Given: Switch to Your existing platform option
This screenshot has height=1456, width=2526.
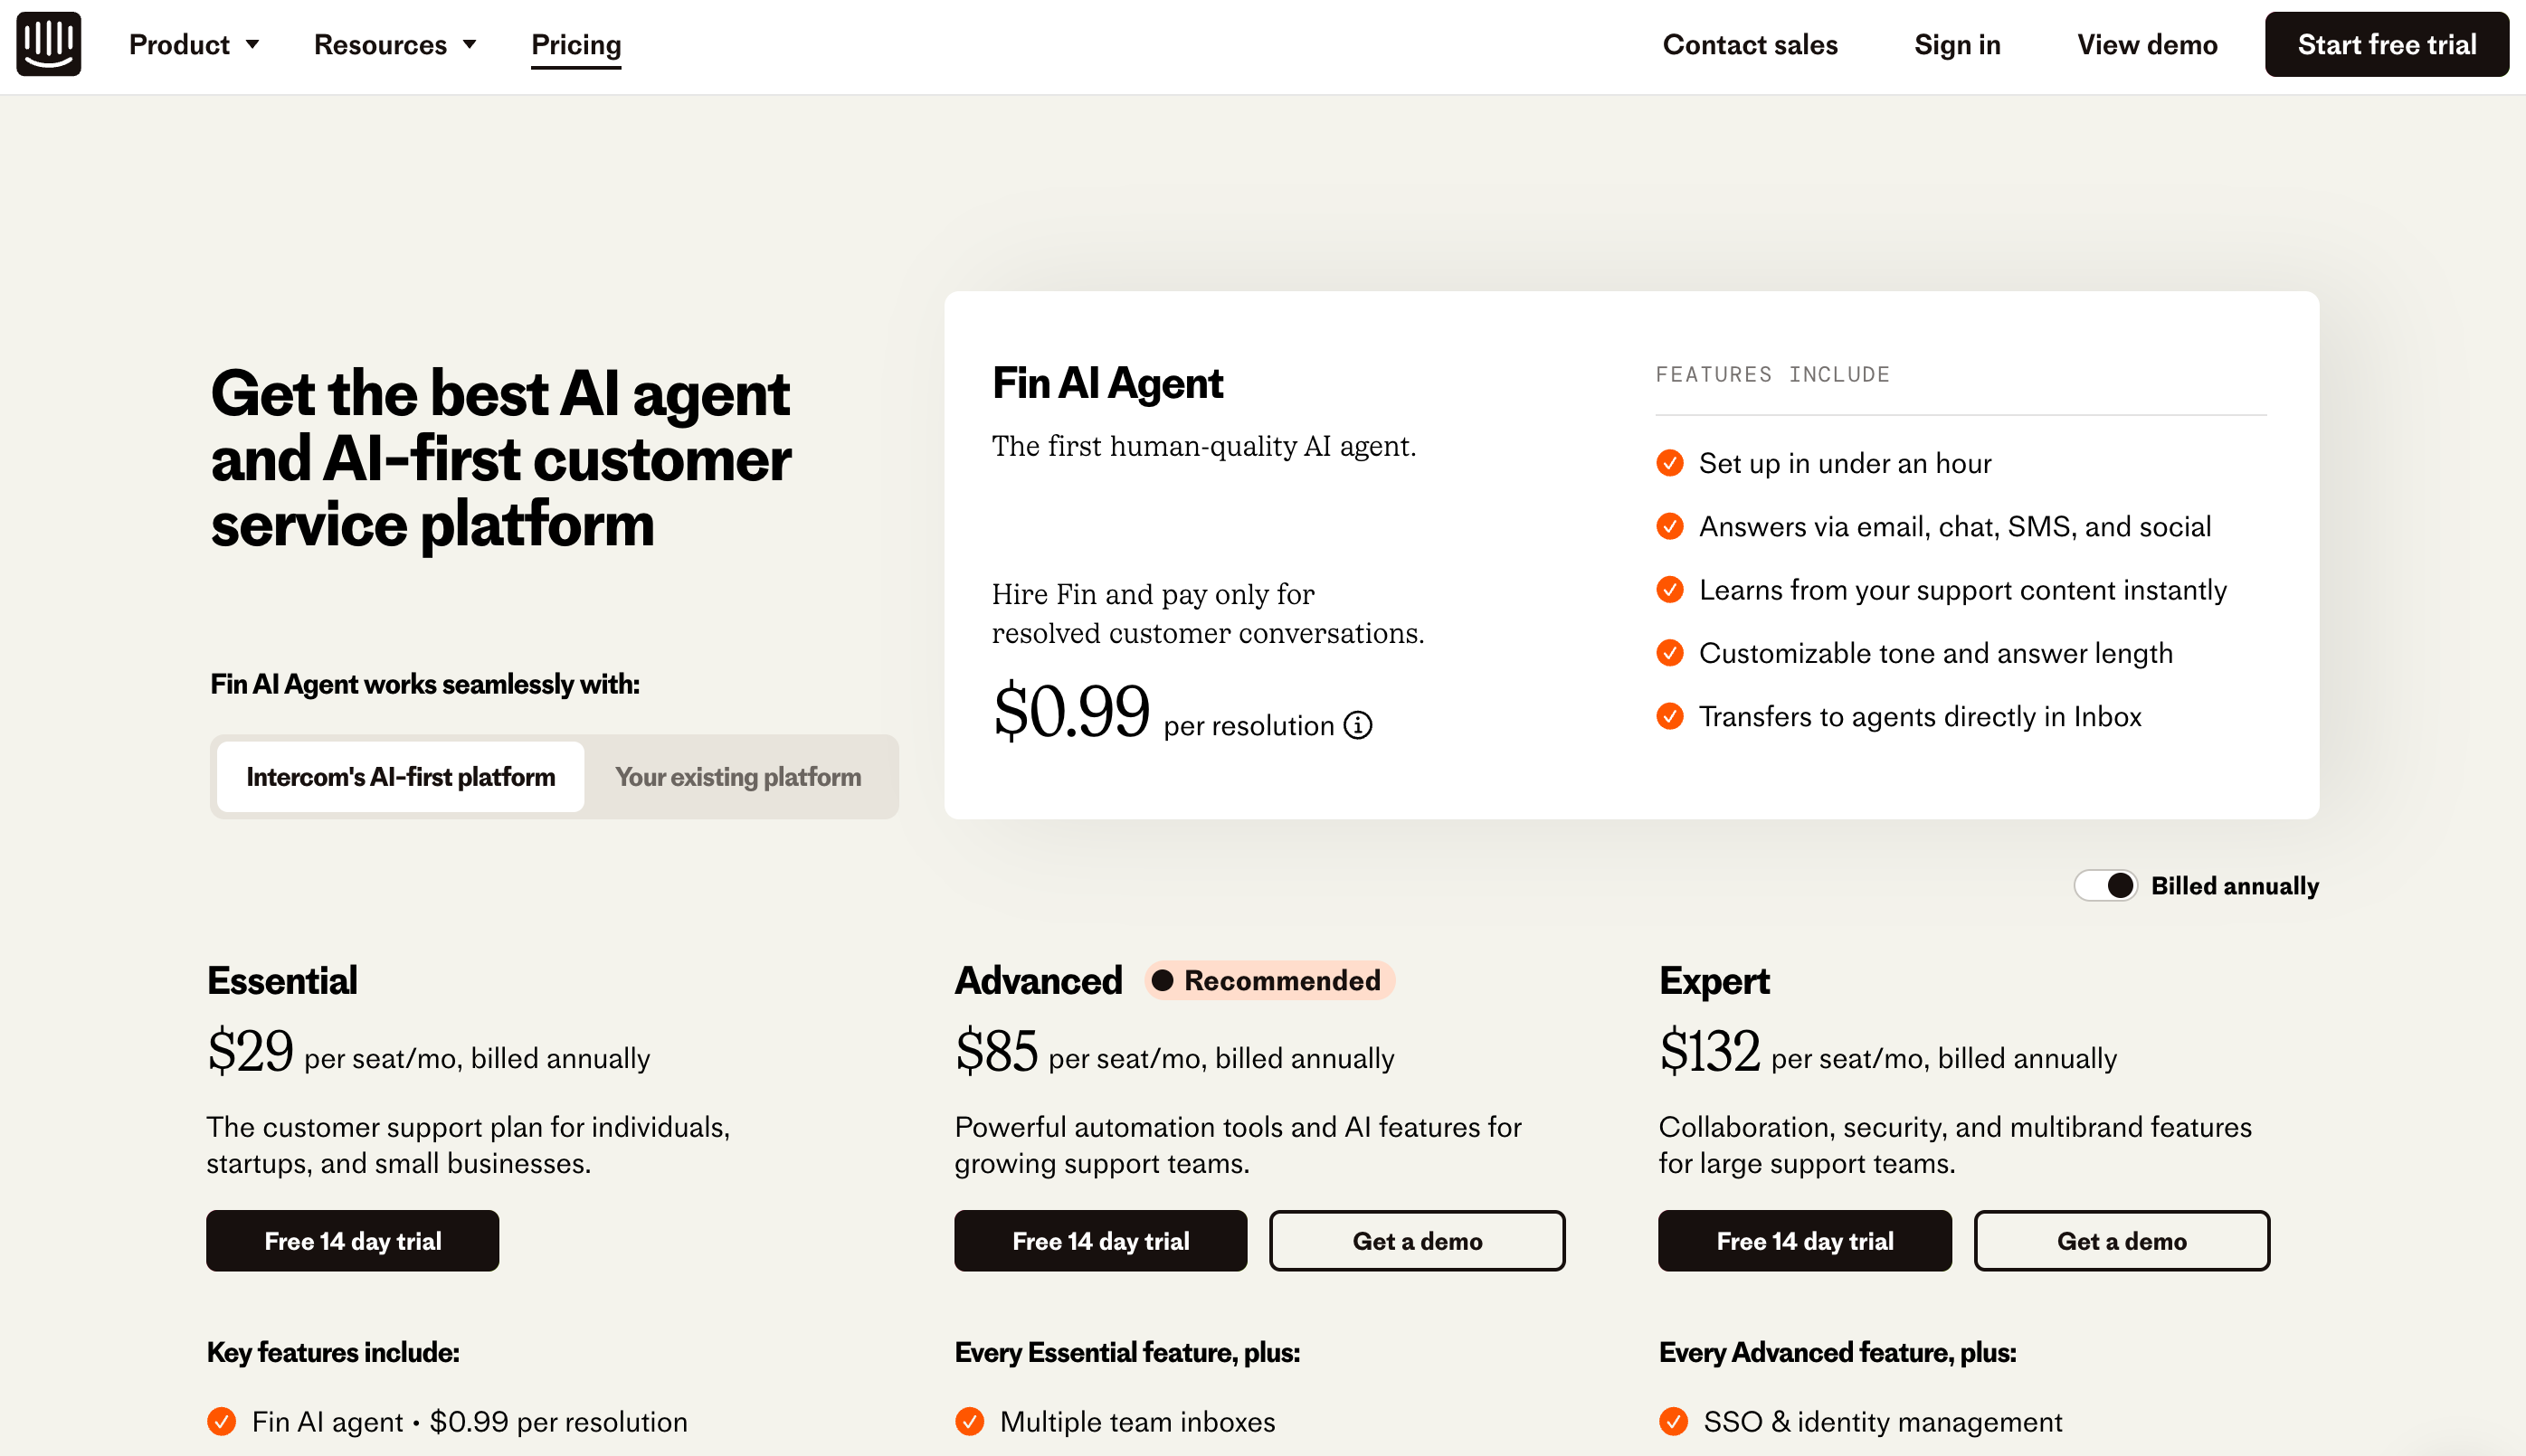Looking at the screenshot, I should pyautogui.click(x=738, y=777).
